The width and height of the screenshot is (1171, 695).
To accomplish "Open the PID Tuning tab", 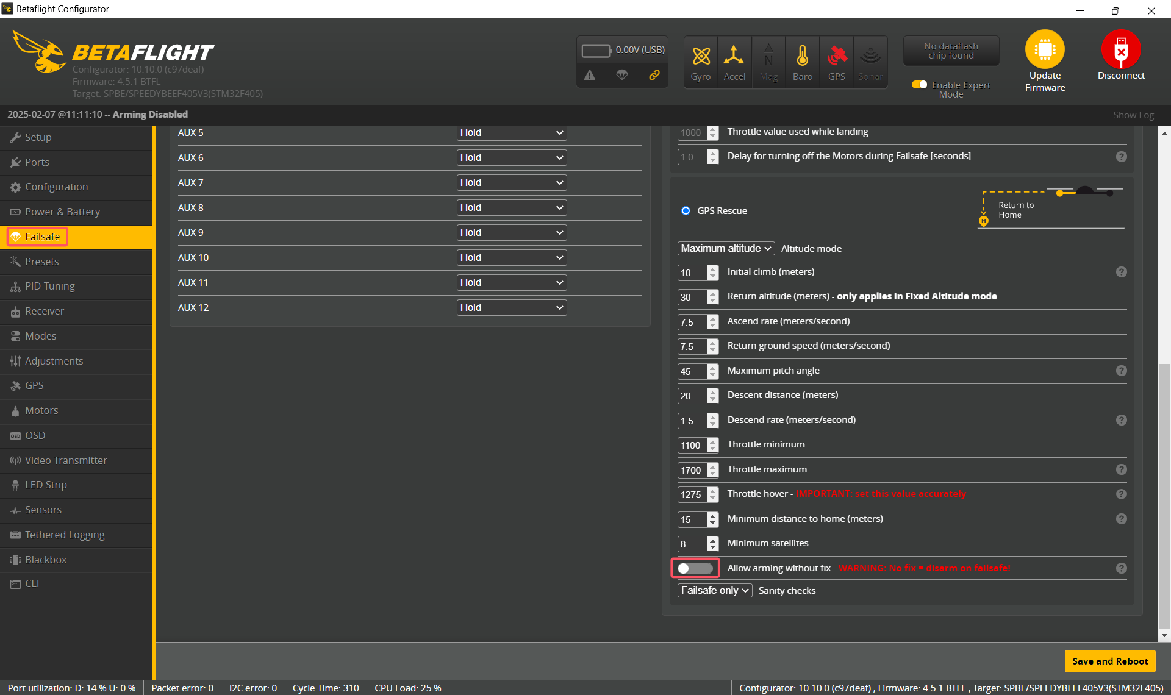I will pos(76,287).
